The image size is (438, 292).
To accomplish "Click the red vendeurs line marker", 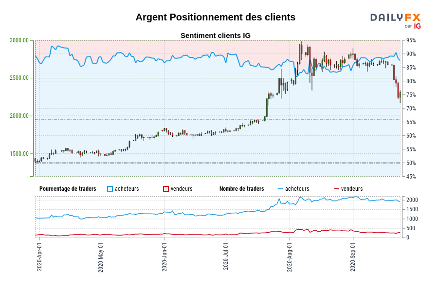I will pyautogui.click(x=336, y=189).
